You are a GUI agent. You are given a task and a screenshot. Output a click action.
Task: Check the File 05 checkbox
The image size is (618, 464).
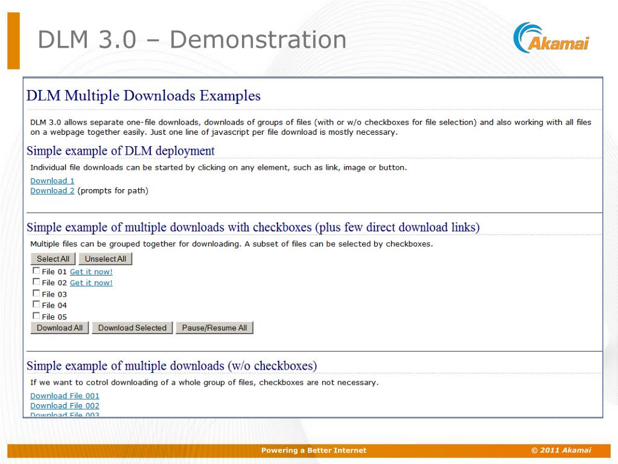point(36,315)
